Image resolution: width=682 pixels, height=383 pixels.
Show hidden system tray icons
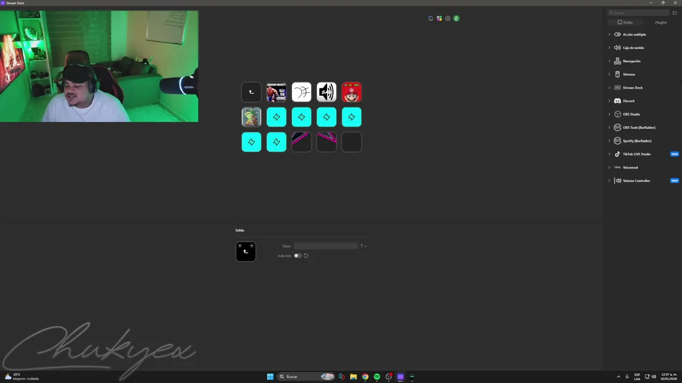619,377
